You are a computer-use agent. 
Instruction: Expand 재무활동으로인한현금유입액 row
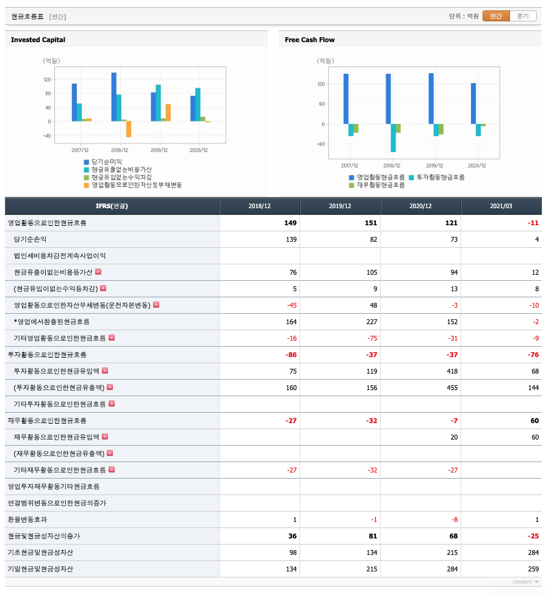click(x=106, y=436)
